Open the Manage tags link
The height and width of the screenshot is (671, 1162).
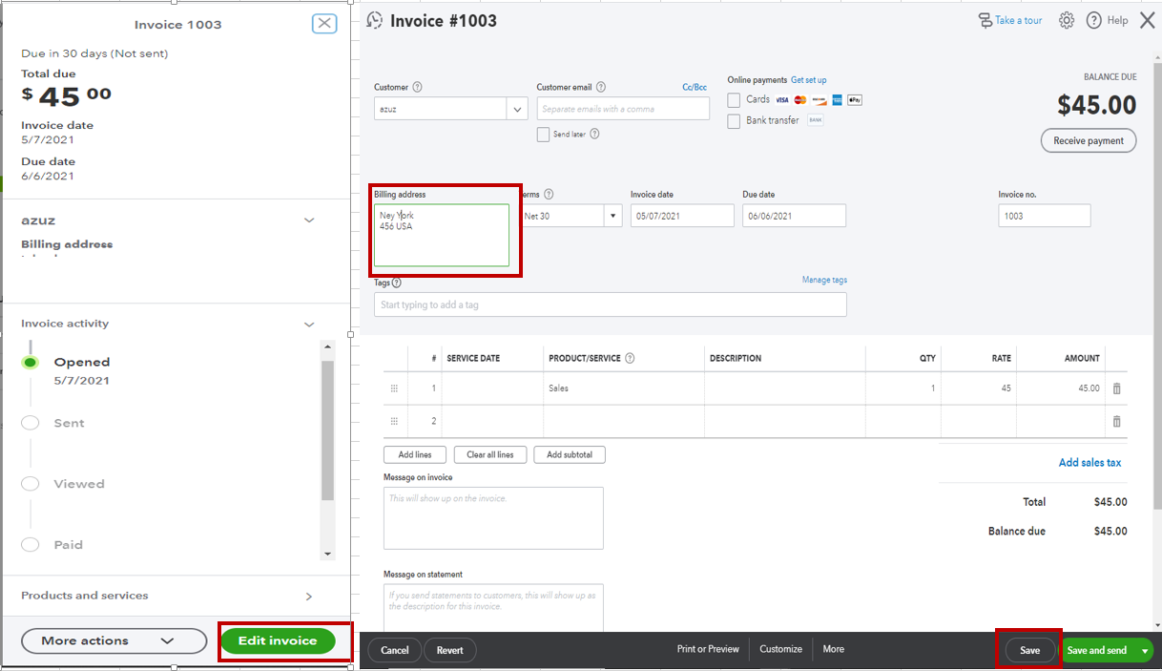click(824, 279)
